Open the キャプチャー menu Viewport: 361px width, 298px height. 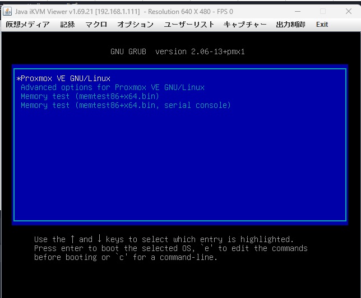[x=245, y=25]
